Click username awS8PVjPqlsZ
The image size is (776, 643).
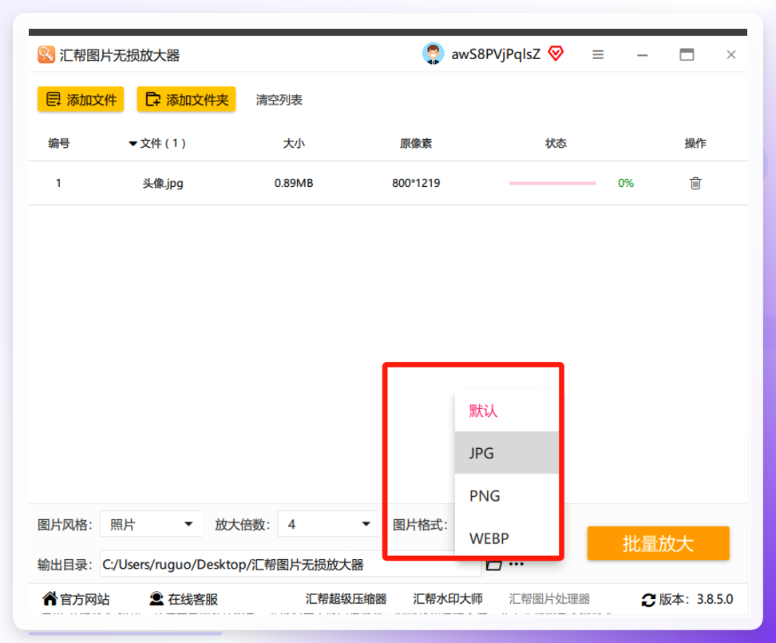[496, 54]
